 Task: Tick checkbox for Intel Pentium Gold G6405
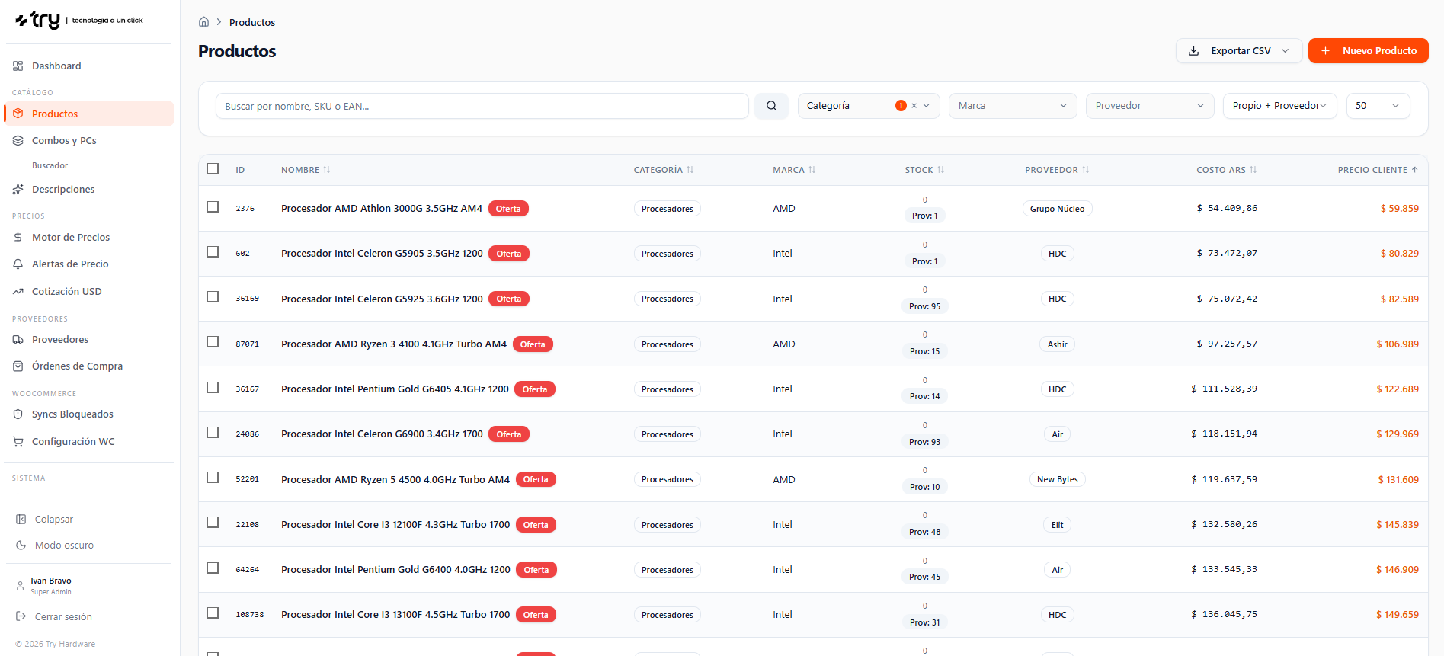213,388
